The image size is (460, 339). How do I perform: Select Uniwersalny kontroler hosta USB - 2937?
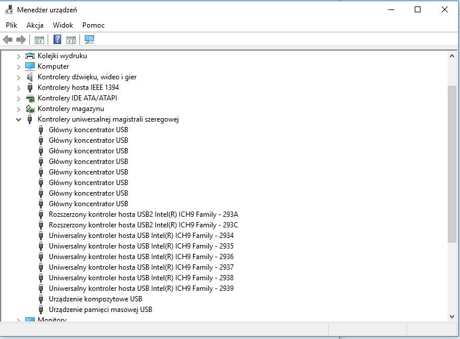pos(141,267)
